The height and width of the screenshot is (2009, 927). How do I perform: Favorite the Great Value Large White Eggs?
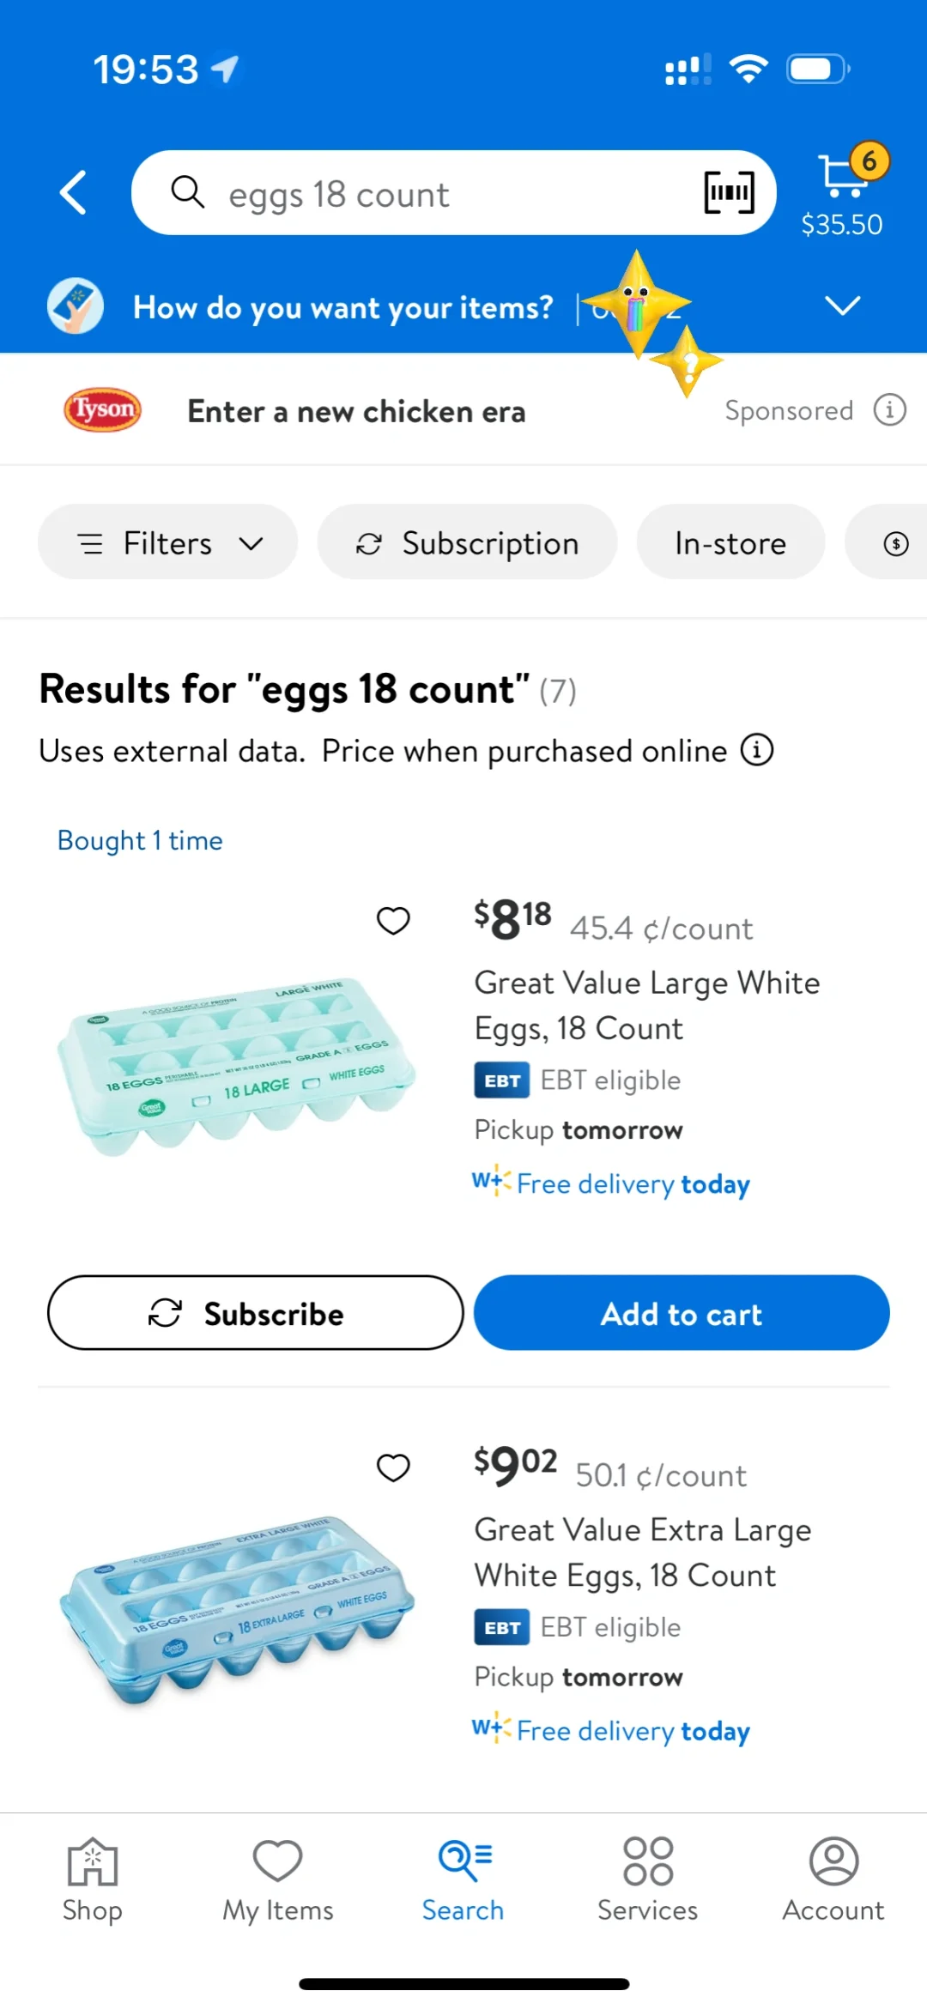click(393, 921)
